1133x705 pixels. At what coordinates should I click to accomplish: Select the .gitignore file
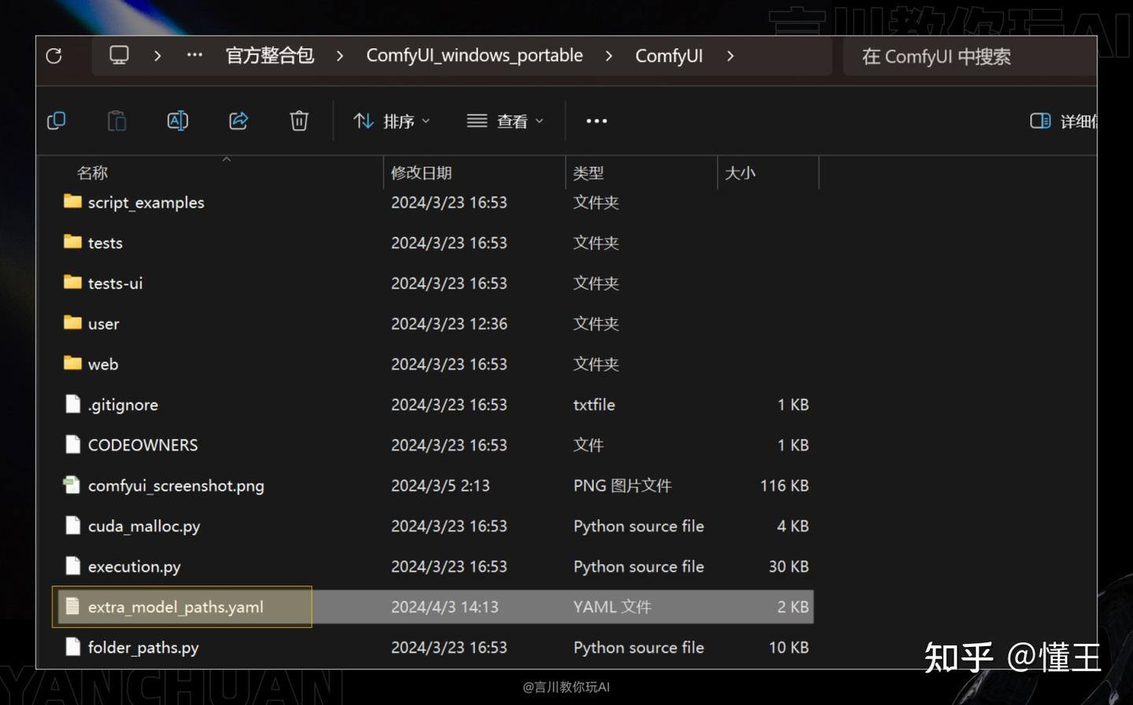click(123, 405)
